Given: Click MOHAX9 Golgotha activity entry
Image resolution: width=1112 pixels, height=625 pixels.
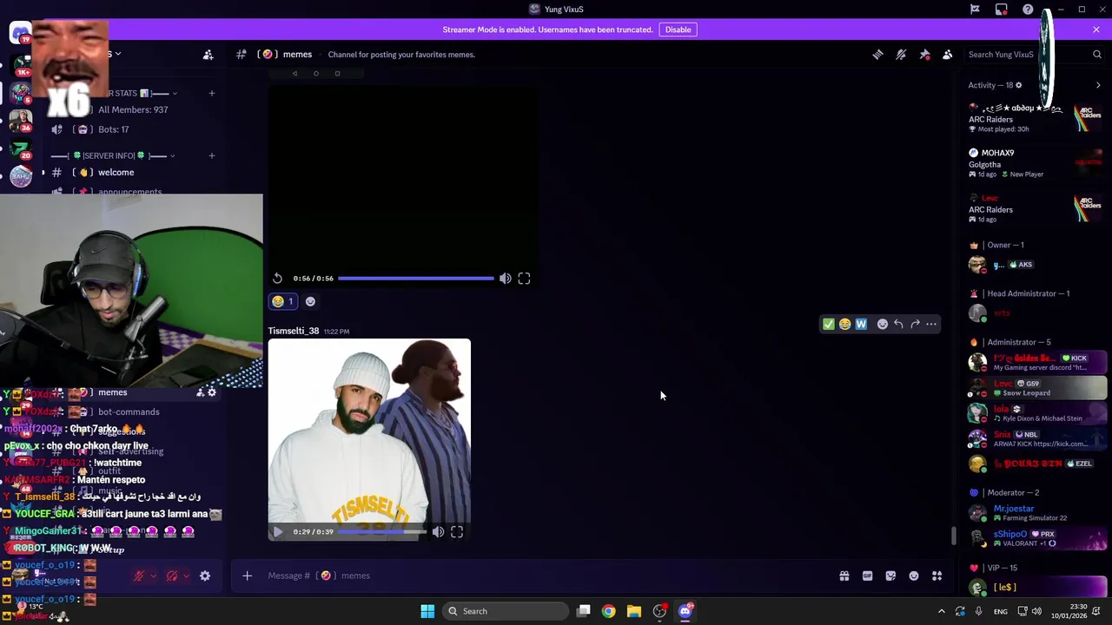Looking at the screenshot, I should point(1034,163).
